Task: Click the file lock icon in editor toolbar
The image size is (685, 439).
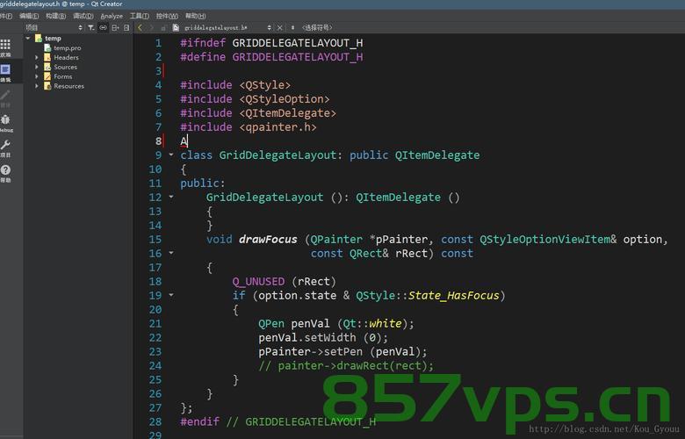Action: coord(163,27)
